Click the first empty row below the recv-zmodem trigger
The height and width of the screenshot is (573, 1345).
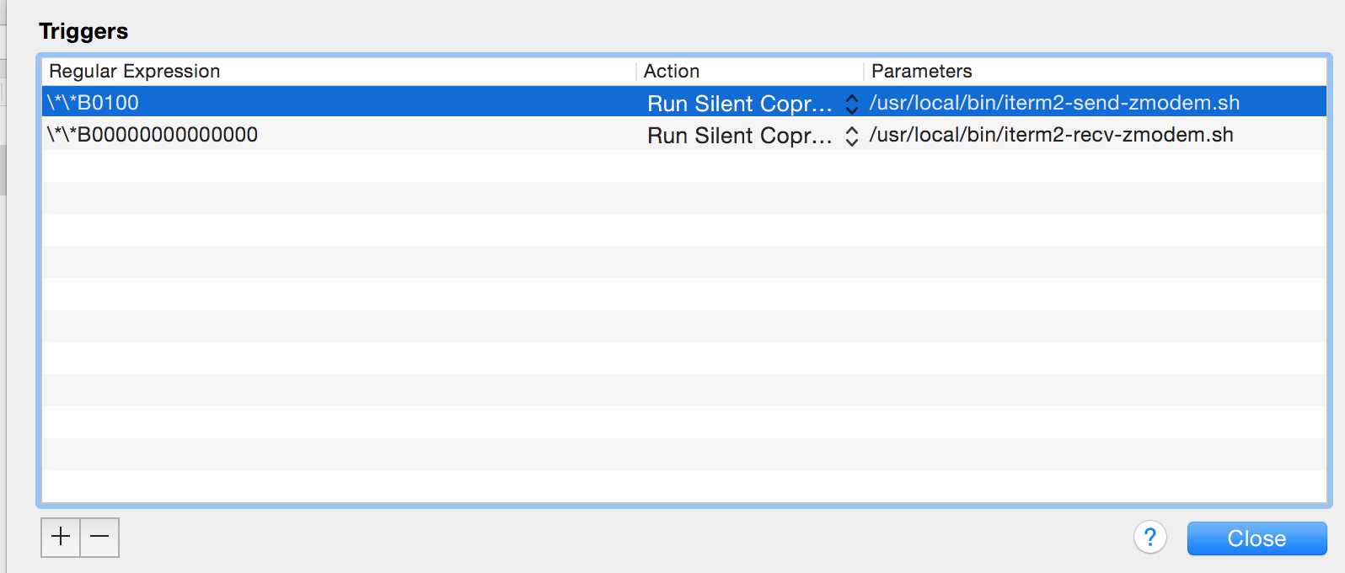[683, 167]
